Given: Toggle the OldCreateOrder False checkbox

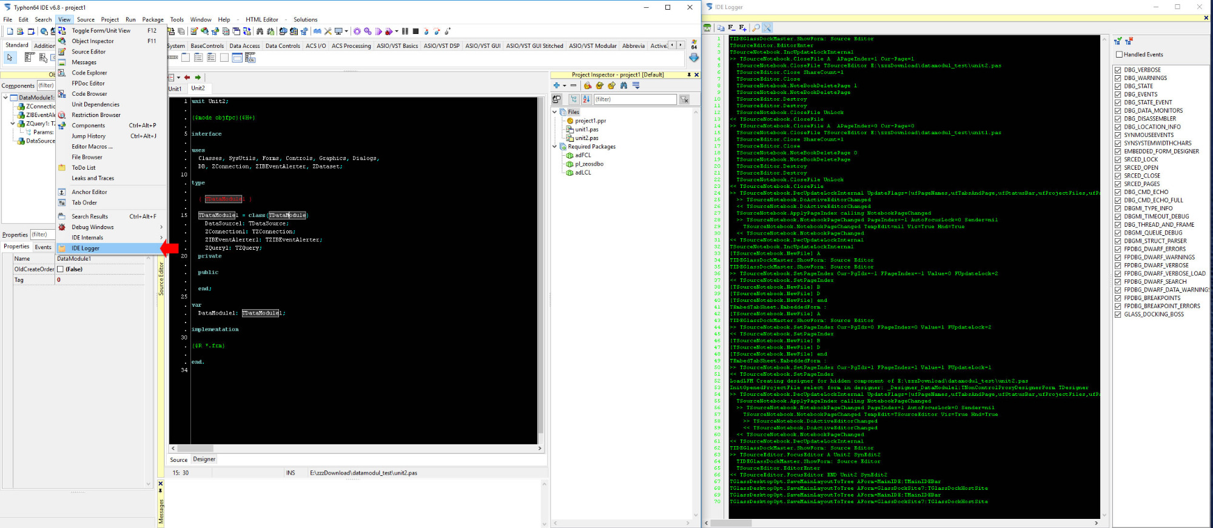Looking at the screenshot, I should coord(60,269).
